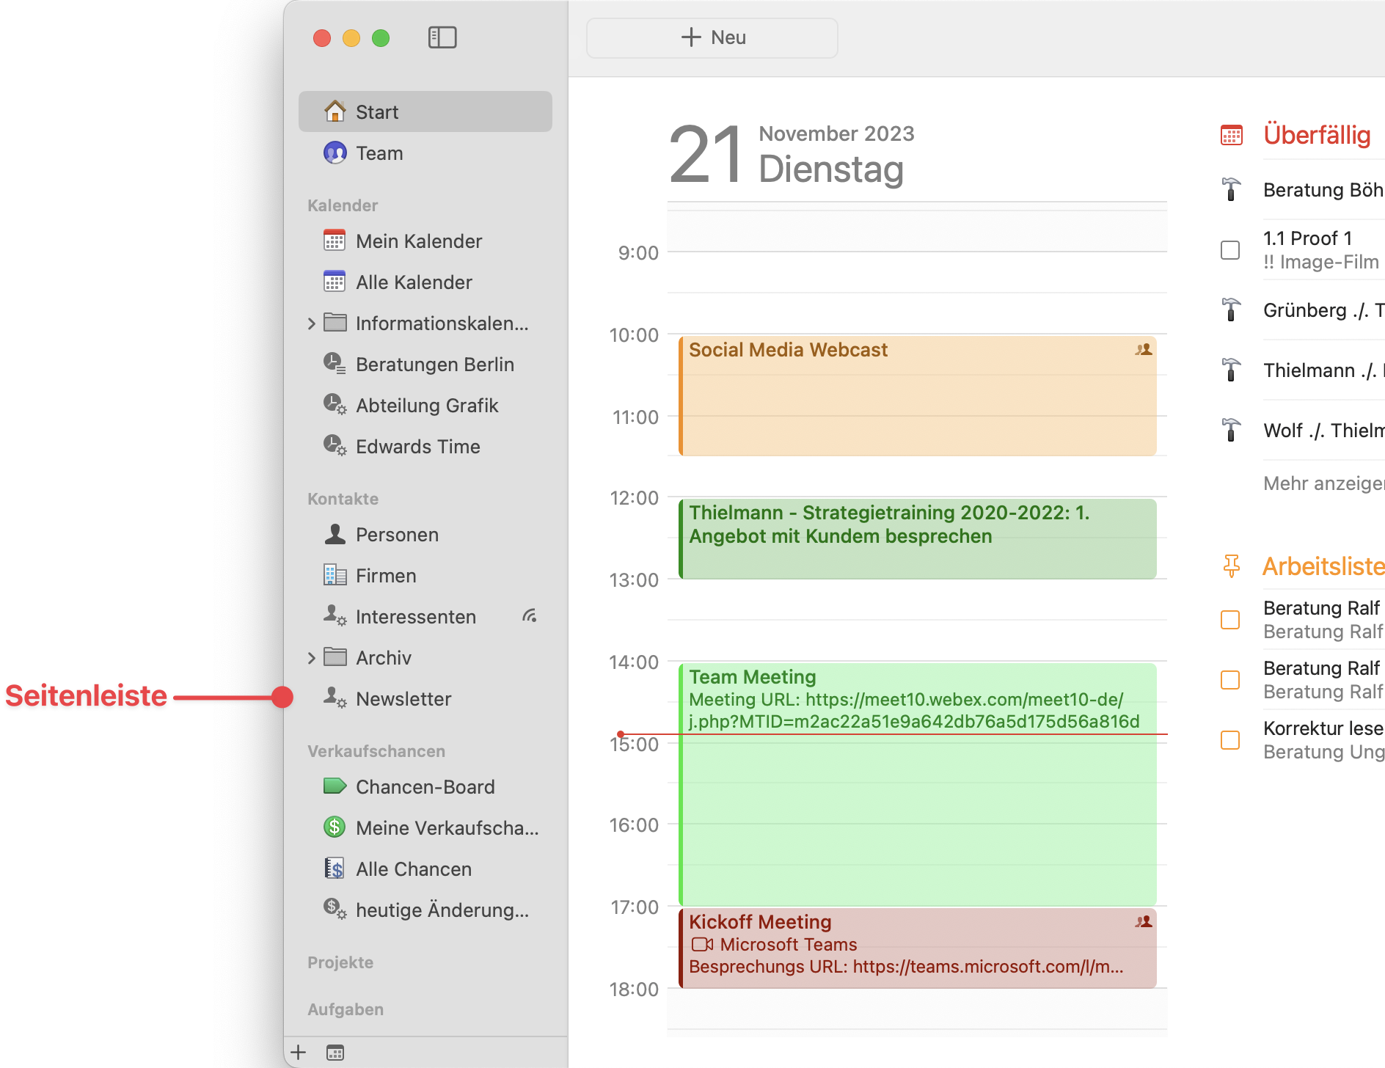This screenshot has width=1385, height=1068.
Task: Click the Neu button
Action: click(712, 37)
